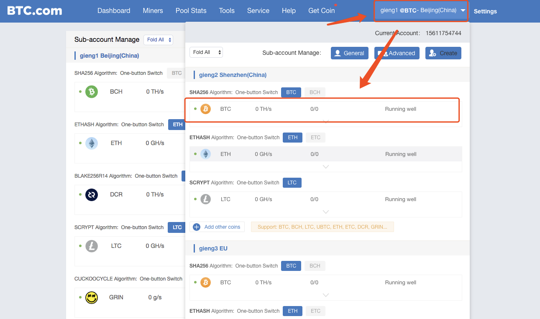The image size is (540, 319).
Task: Open the Help menu
Action: tap(289, 11)
